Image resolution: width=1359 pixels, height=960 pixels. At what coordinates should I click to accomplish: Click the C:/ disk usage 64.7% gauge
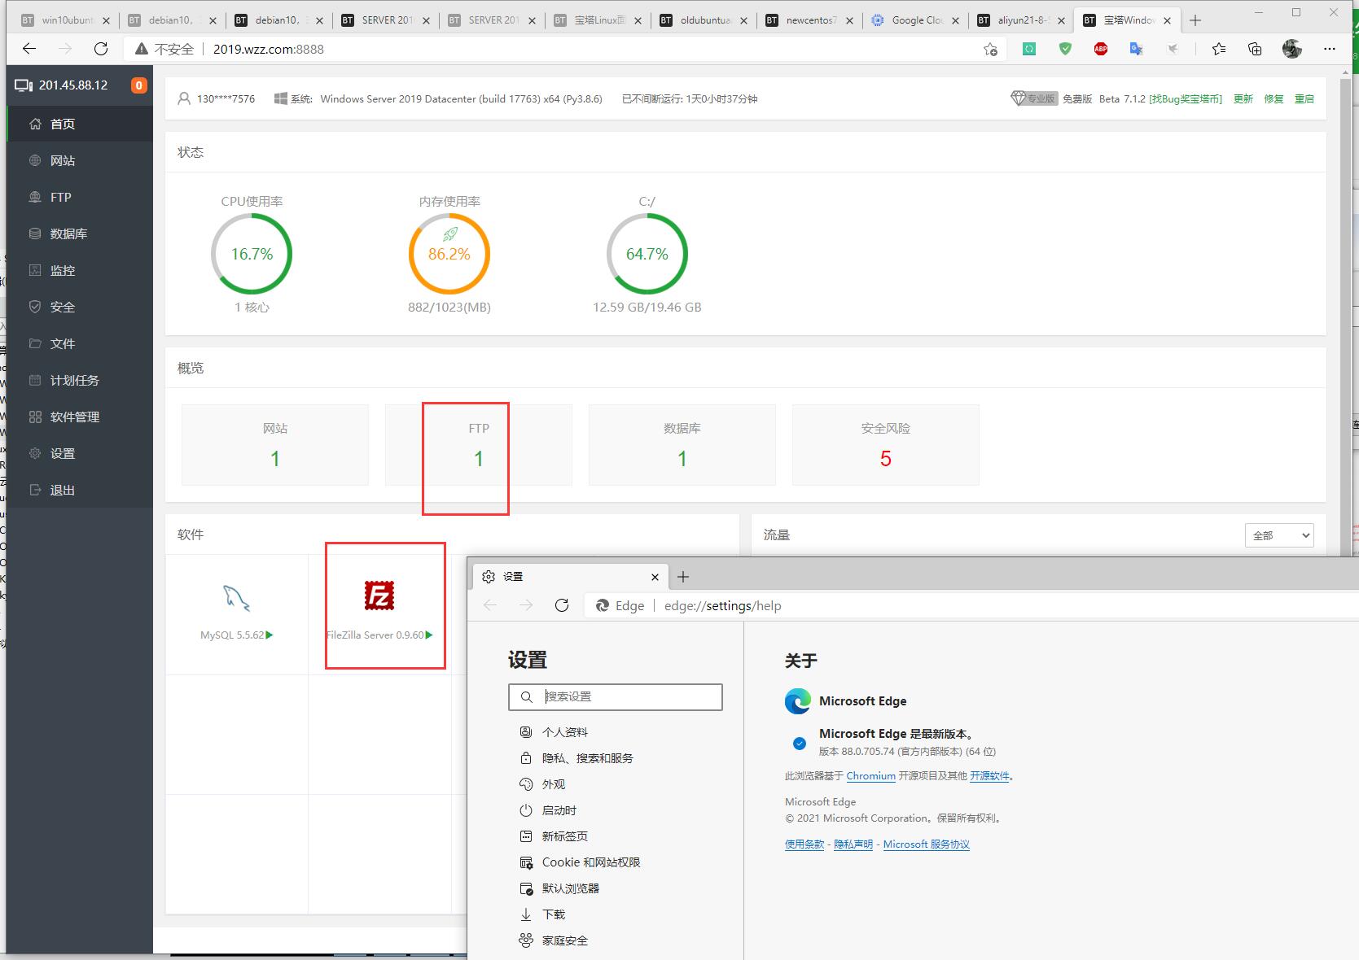(647, 254)
